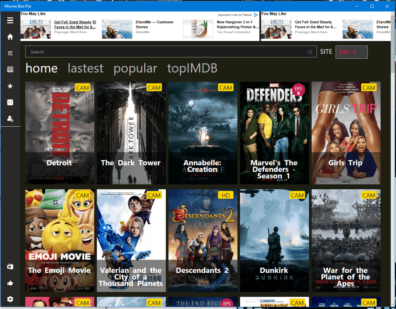Screen dimensions: 396x309
Task: Open 'Get Full Sized Beauty Faves' ad link
Action: coord(75,24)
